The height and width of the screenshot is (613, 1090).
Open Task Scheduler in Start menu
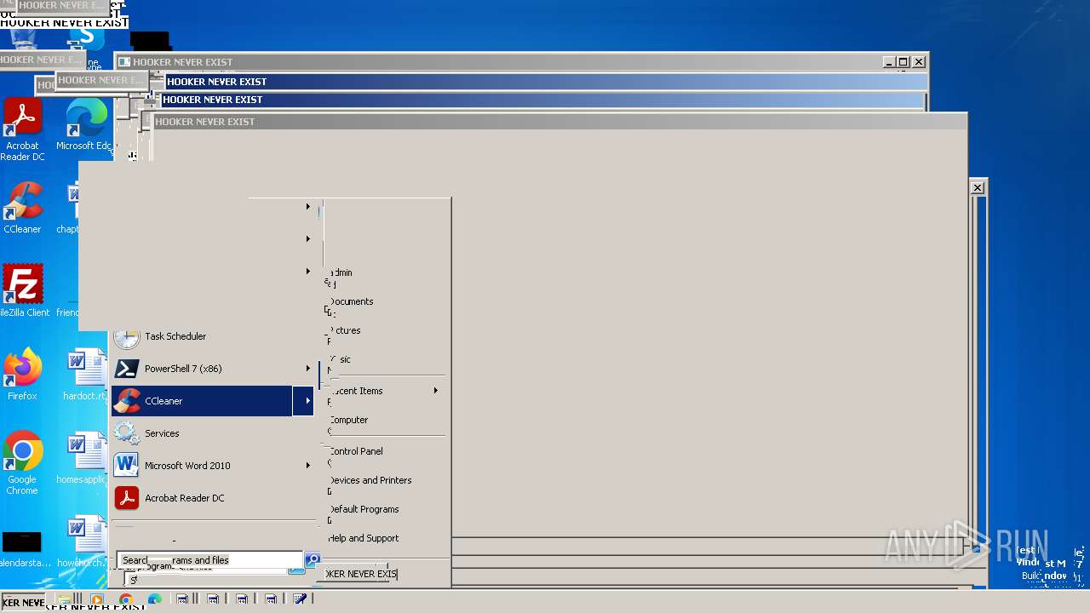[x=213, y=336]
